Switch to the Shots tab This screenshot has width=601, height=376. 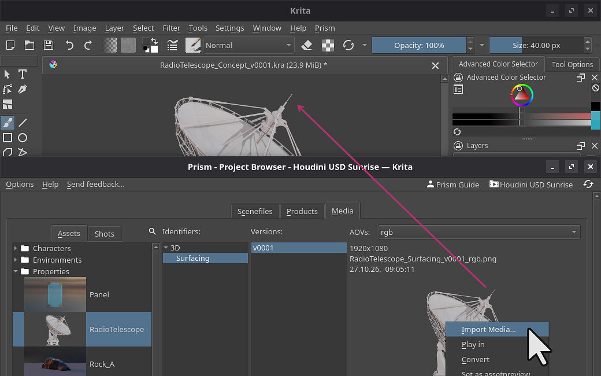coord(104,234)
